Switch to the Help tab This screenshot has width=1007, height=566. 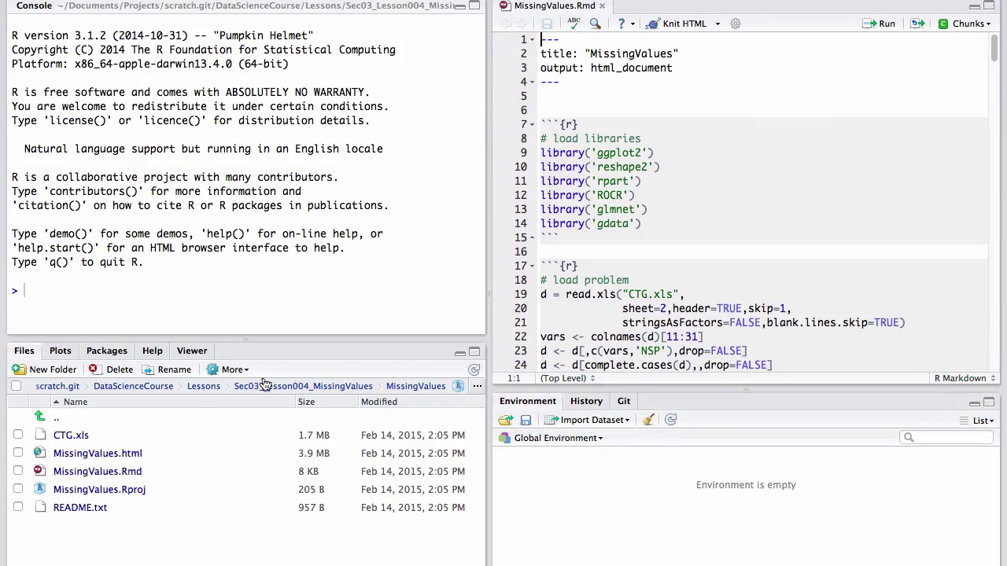pyautogui.click(x=152, y=351)
